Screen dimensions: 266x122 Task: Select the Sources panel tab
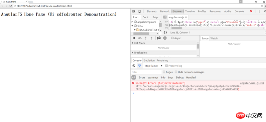tap(177, 11)
